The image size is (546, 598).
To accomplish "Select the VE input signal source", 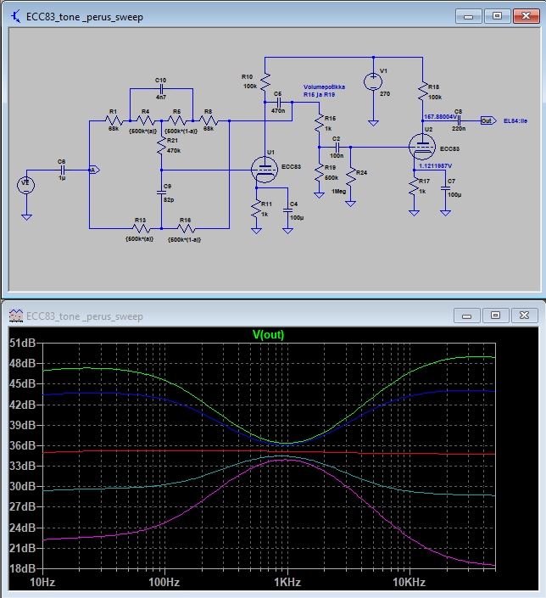I will pyautogui.click(x=26, y=186).
